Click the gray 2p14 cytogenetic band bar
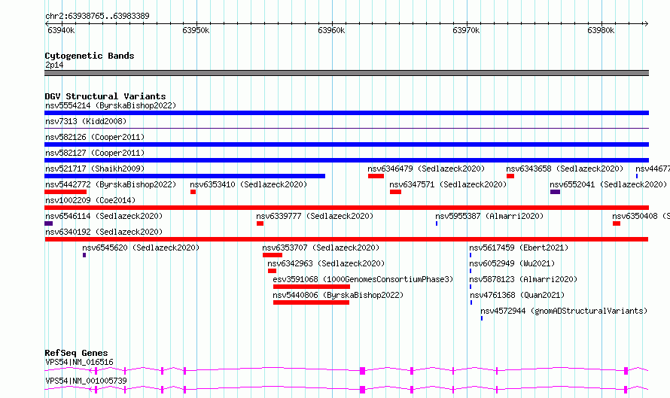Screen dimensions: 670x398 (x=346, y=73)
